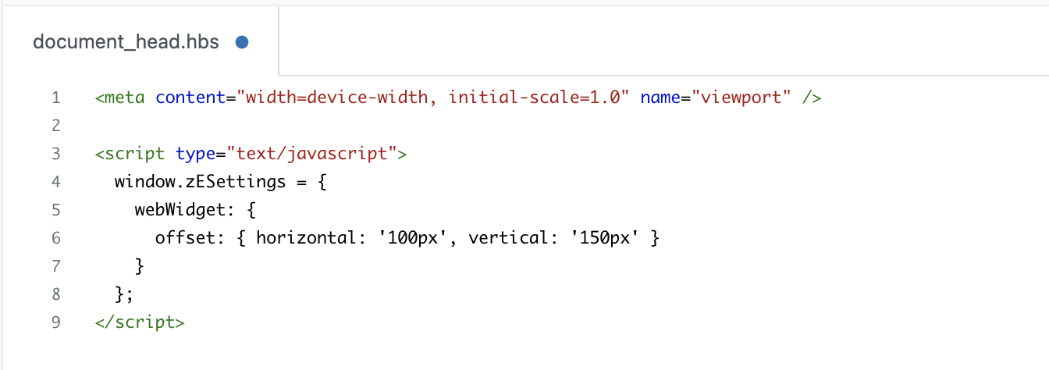Click line number 6 in the gutter

tap(55, 238)
